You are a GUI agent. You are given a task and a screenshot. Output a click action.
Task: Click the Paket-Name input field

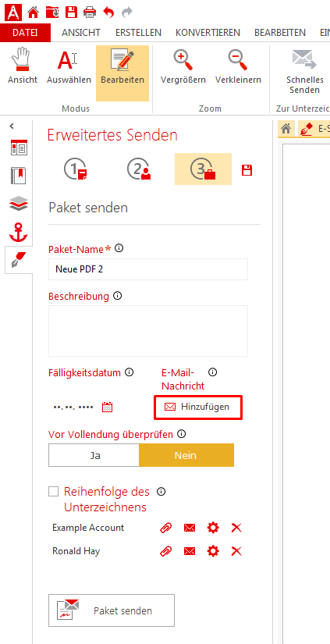pyautogui.click(x=148, y=269)
